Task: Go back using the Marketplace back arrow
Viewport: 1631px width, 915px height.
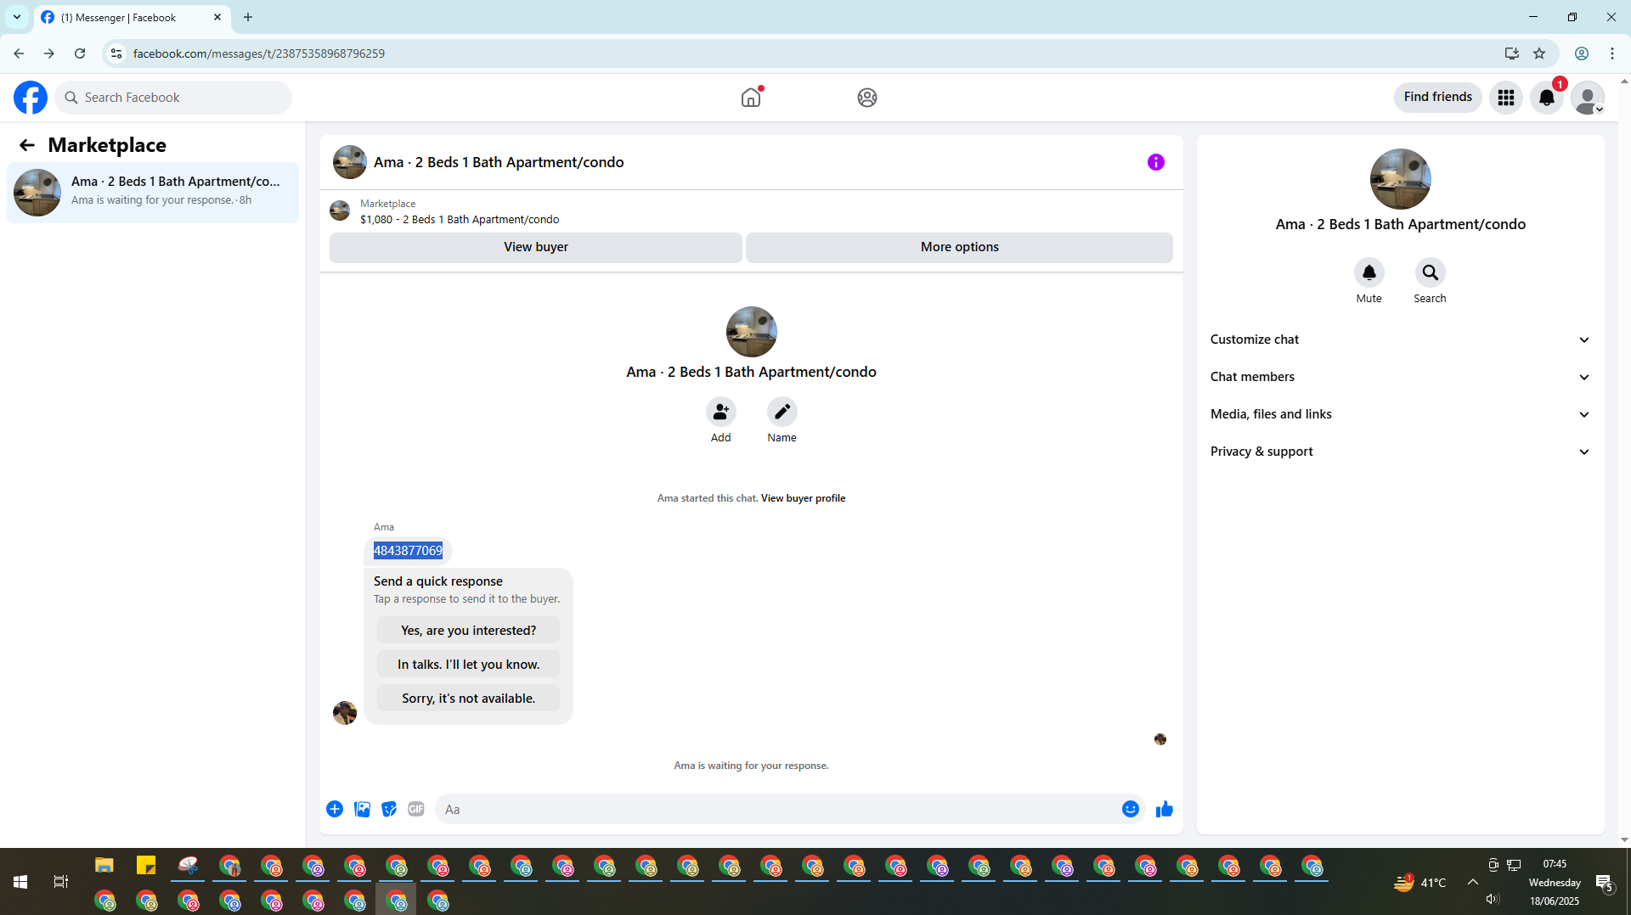Action: click(27, 145)
